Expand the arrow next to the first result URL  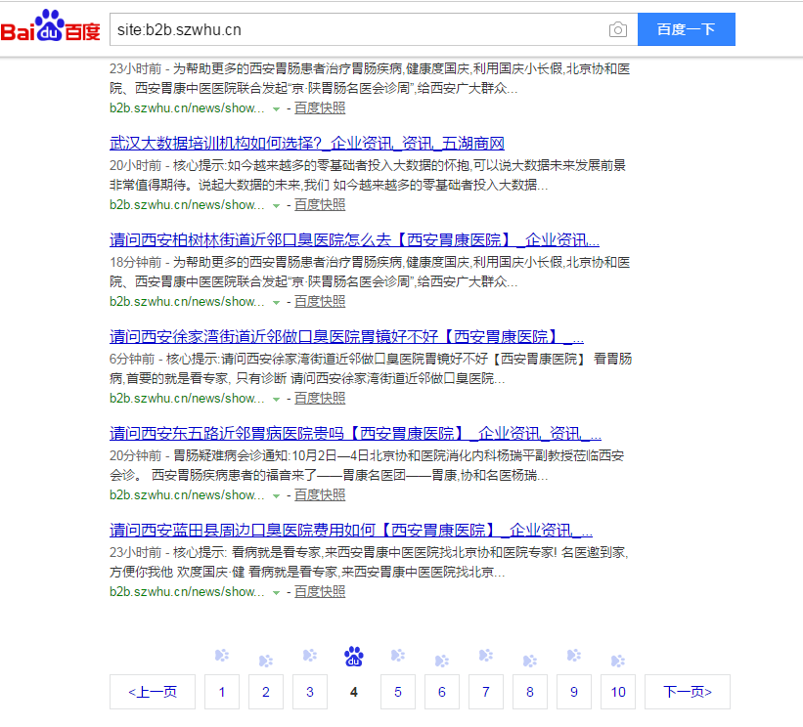(277, 108)
